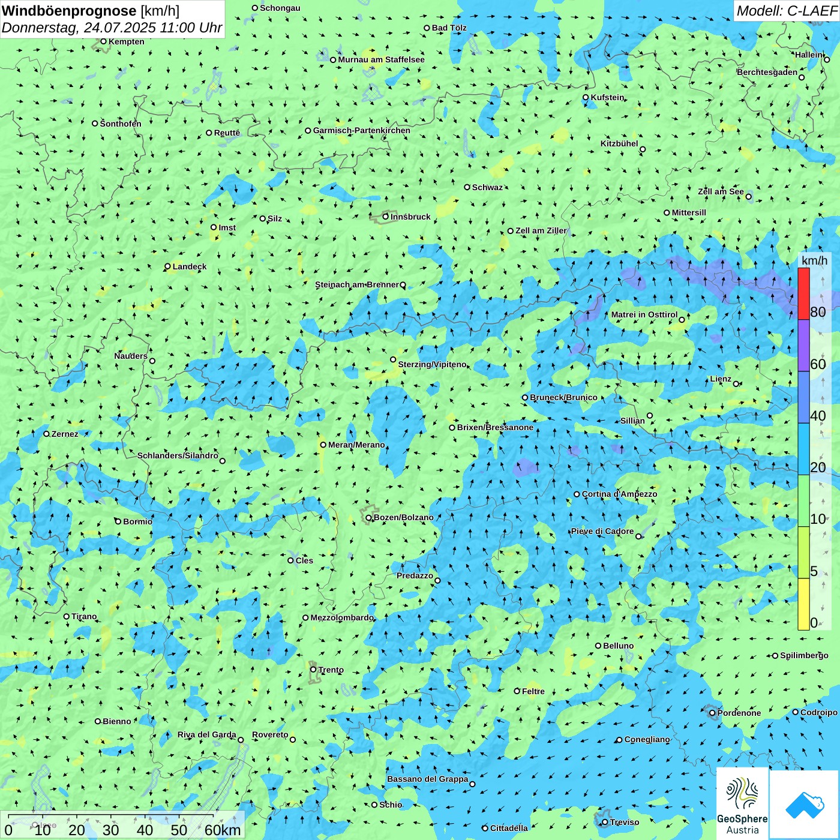Click the Bormio city label

tap(138, 521)
